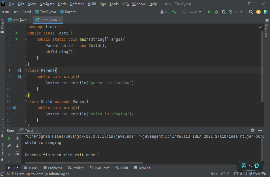
Task: Open the Test2 run configuration dropdown
Action: click(192, 12)
